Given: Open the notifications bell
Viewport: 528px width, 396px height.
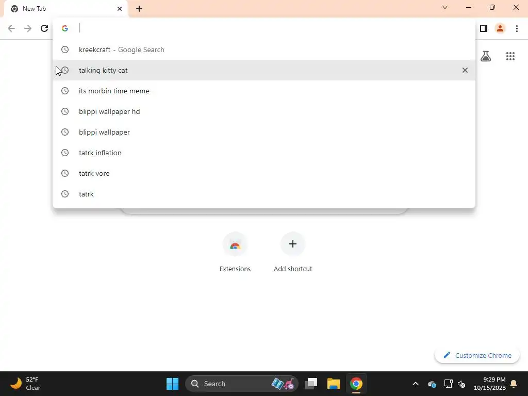Looking at the screenshot, I should [514, 384].
